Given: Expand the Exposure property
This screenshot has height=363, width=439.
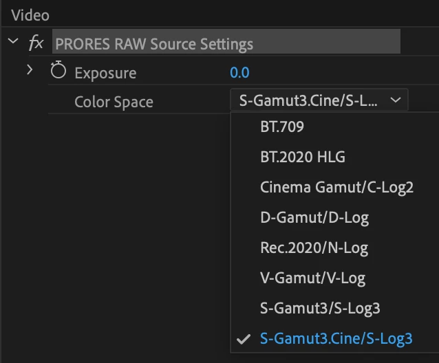Looking at the screenshot, I should (30, 69).
